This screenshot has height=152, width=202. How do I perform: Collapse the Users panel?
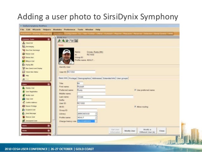pyautogui.click(x=49, y=84)
